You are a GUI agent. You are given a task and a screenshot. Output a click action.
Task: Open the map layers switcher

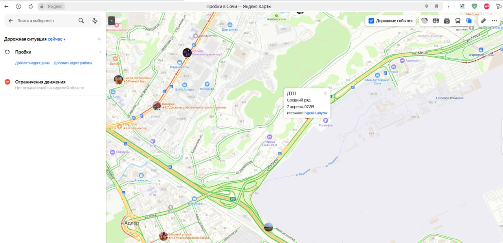(469, 21)
